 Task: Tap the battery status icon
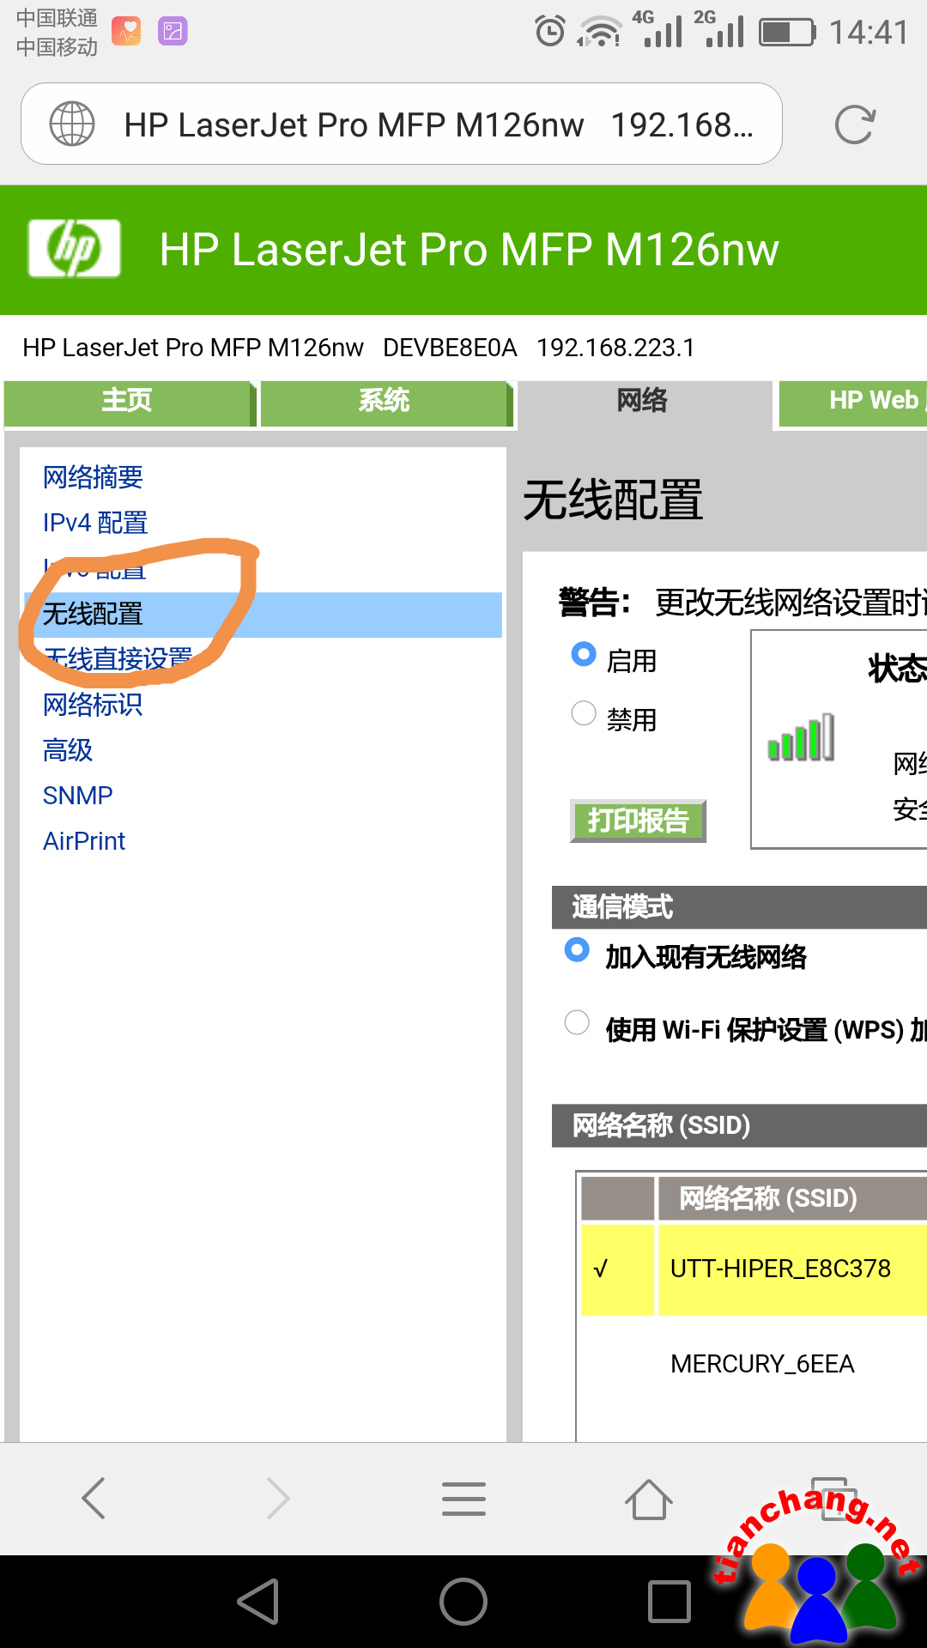(x=787, y=33)
